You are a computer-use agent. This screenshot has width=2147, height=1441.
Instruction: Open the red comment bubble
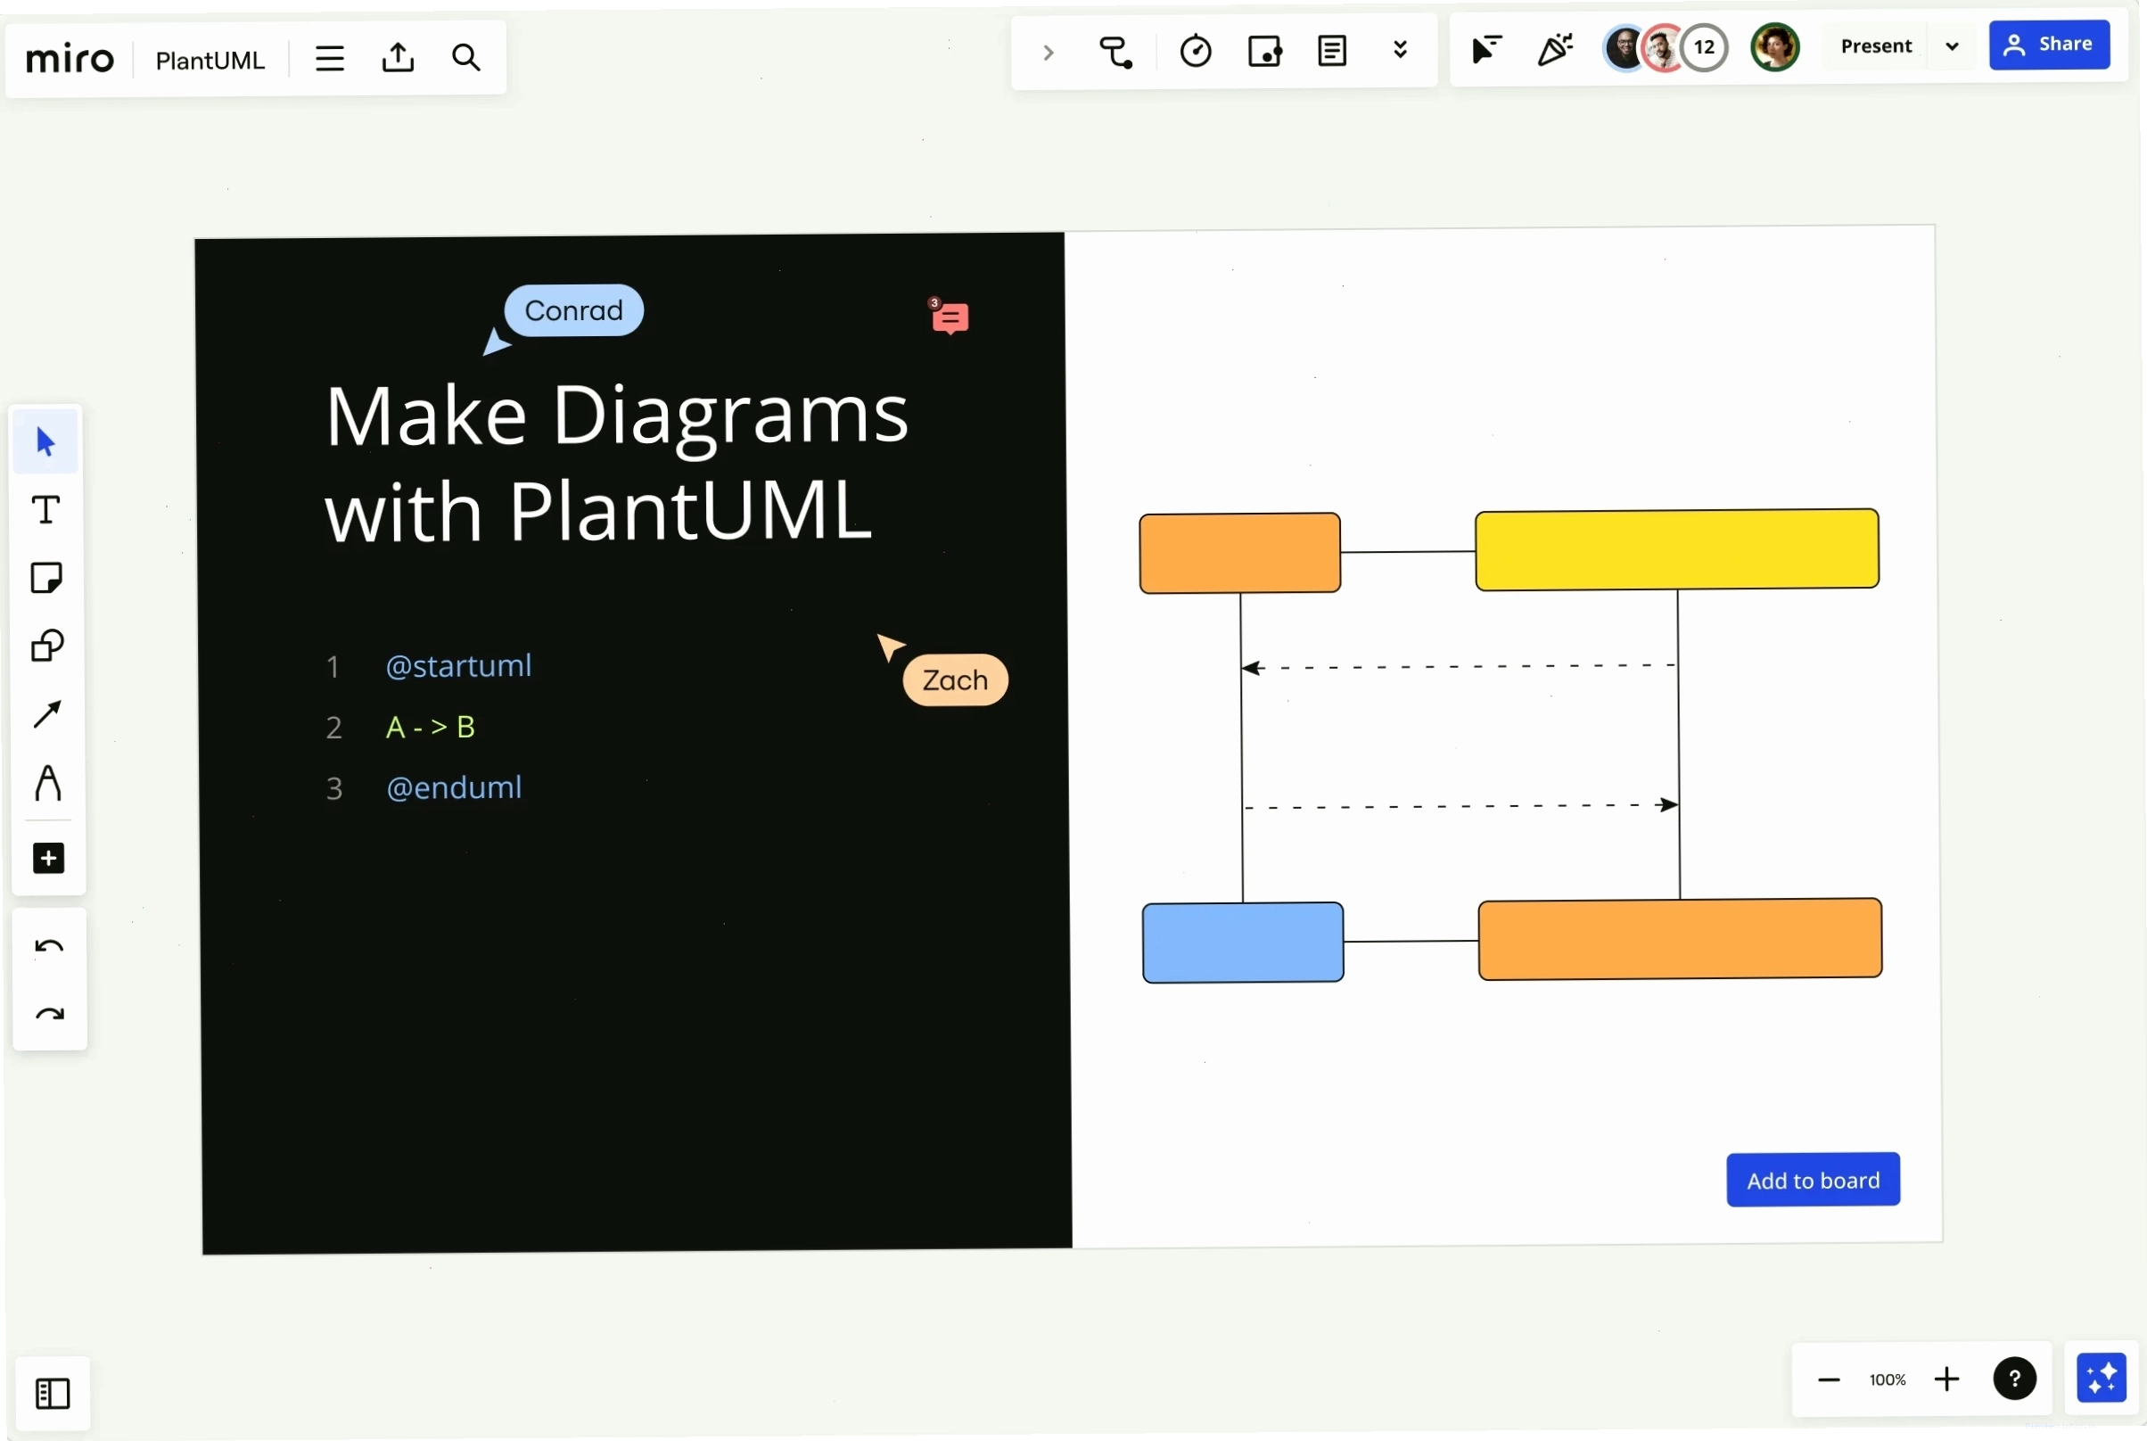coord(948,317)
